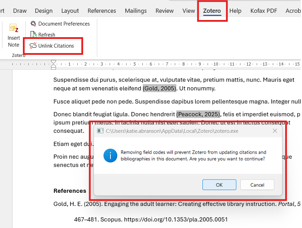Open the Help tab
Screen dimensions: 302x228
click(x=235, y=11)
